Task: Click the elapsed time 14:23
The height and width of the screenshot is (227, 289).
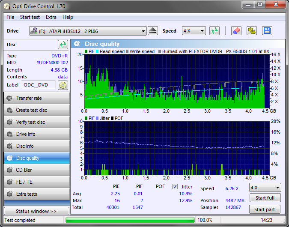Action: click(266, 220)
